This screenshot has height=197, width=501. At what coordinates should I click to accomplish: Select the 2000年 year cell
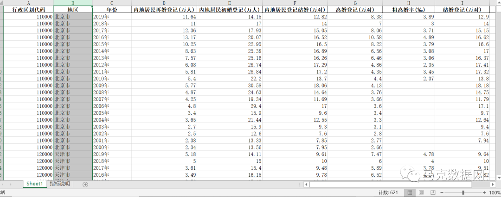pos(112,147)
